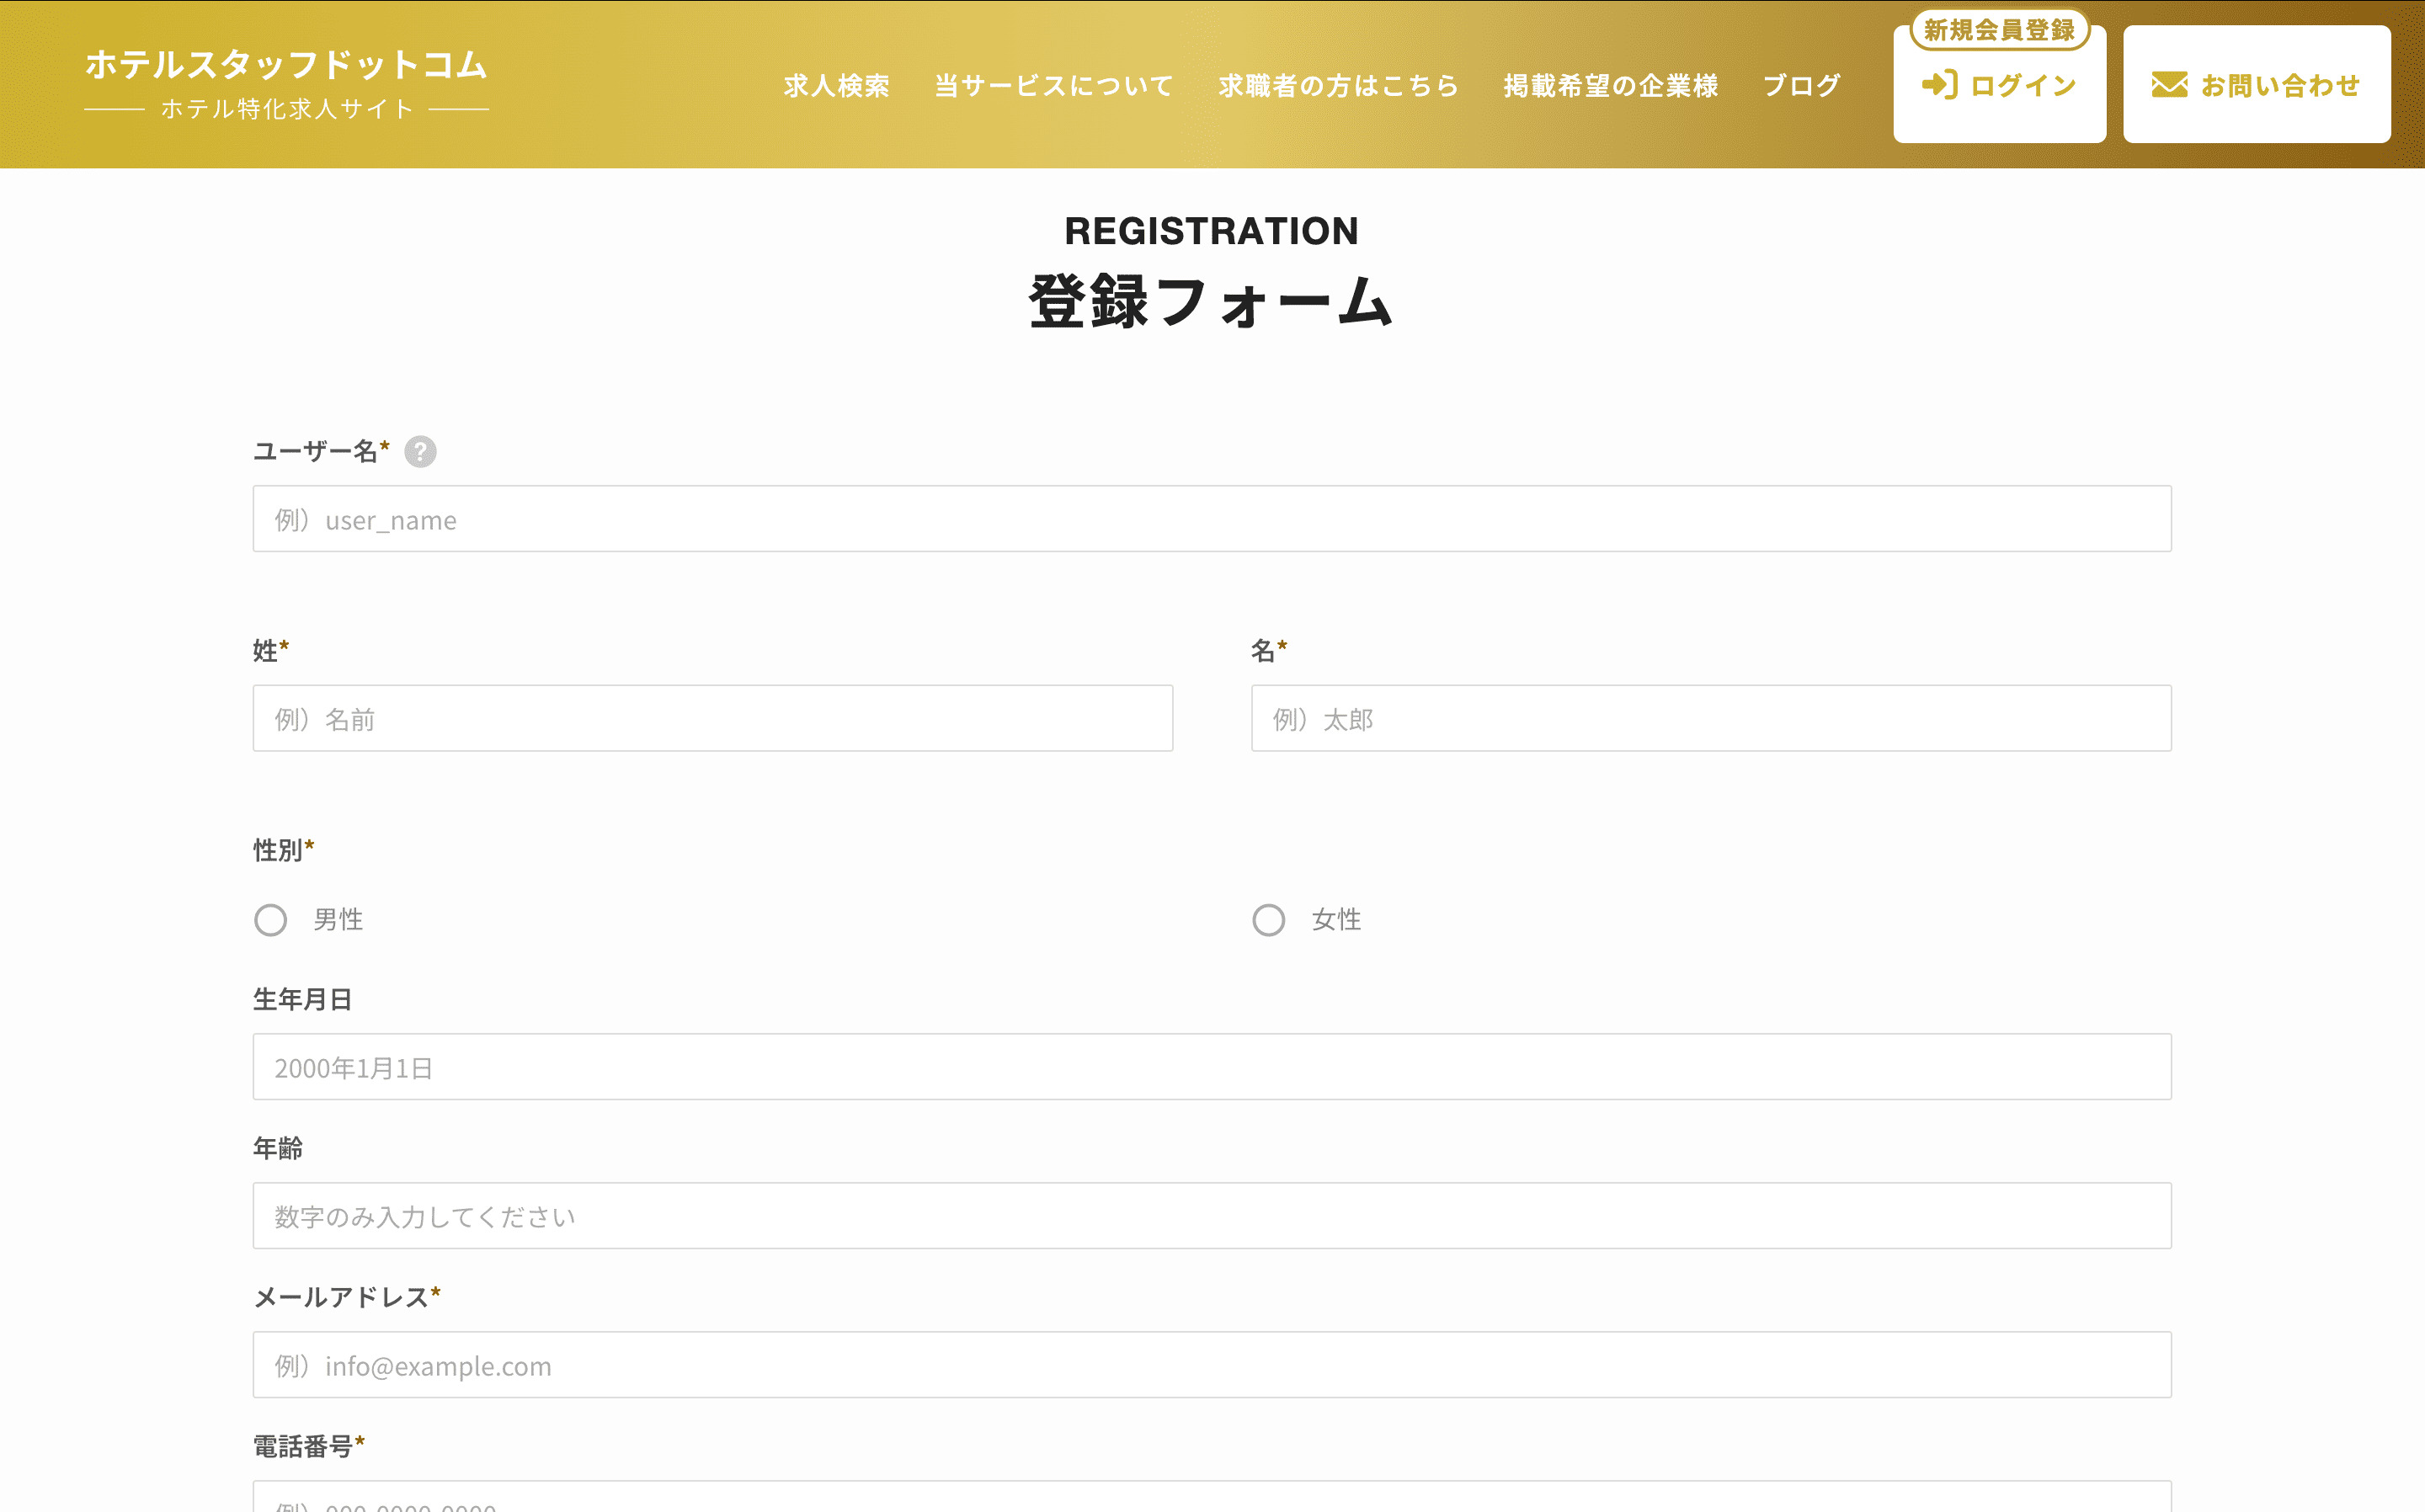Select the 女性 radio button
Image resolution: width=2425 pixels, height=1512 pixels.
pyautogui.click(x=1268, y=920)
